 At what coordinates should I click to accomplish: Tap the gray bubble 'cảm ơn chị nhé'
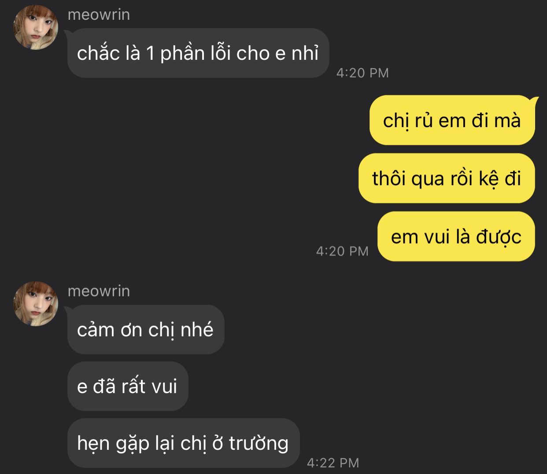[x=146, y=329]
